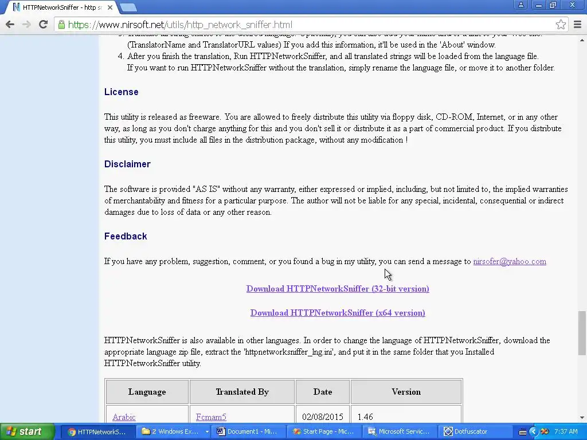587x440 pixels.
Task: Click the Translated By column header
Action: (242, 392)
